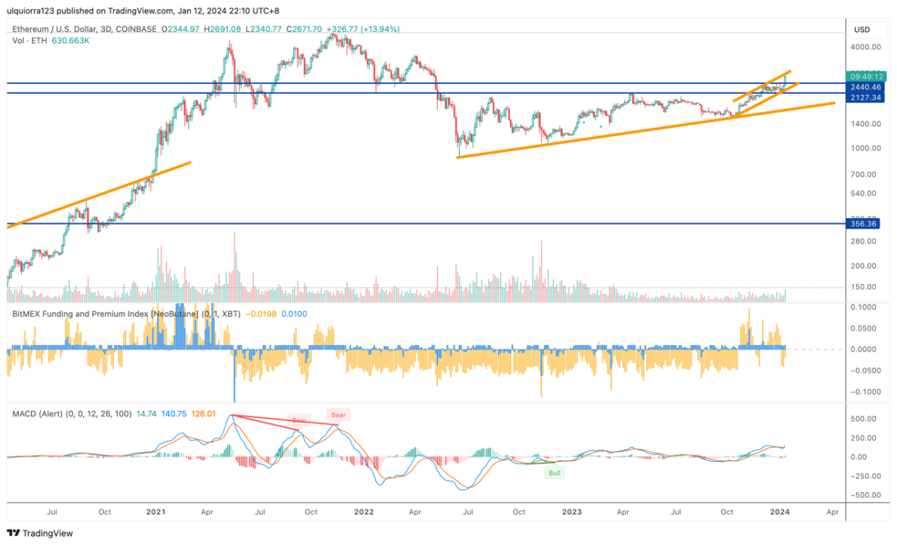The height and width of the screenshot is (545, 897).
Task: Click the low price L2340.77
Action: pyautogui.click(x=263, y=29)
